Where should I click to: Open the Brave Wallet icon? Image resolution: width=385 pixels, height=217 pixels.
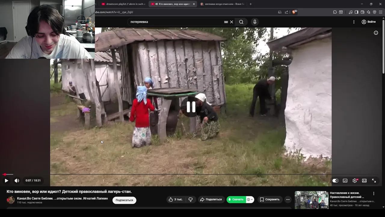[x=362, y=12]
